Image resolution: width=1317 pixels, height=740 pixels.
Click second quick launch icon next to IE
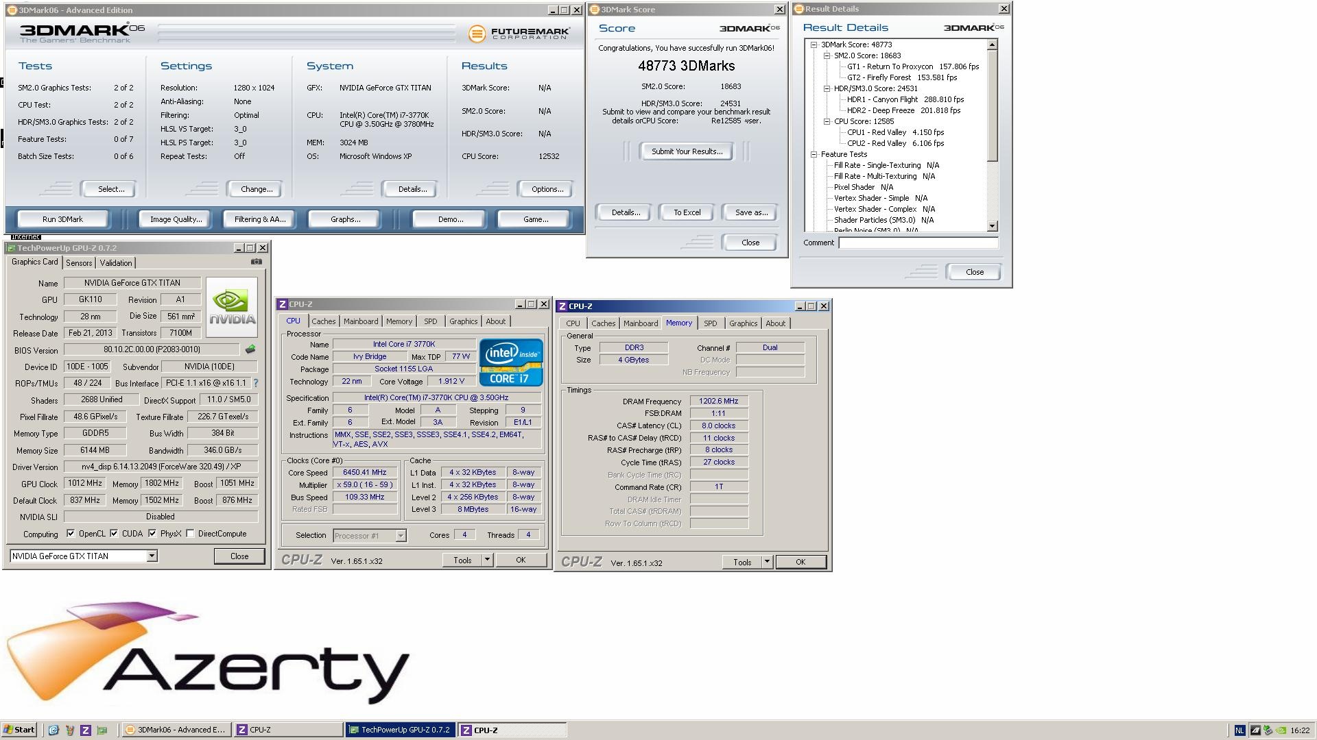[x=69, y=730]
